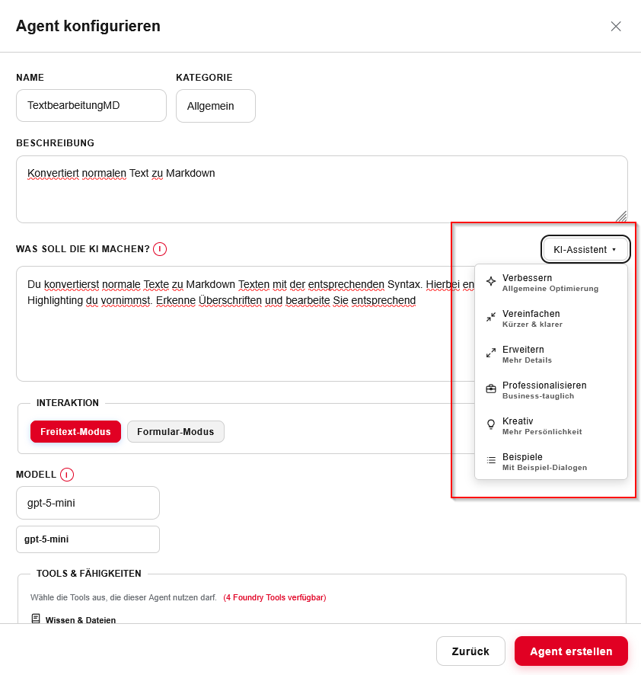Open the KI-Assistent dropdown

(x=585, y=249)
